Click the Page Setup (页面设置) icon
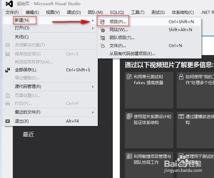This screenshot has height=178, width=214. coord(8,96)
